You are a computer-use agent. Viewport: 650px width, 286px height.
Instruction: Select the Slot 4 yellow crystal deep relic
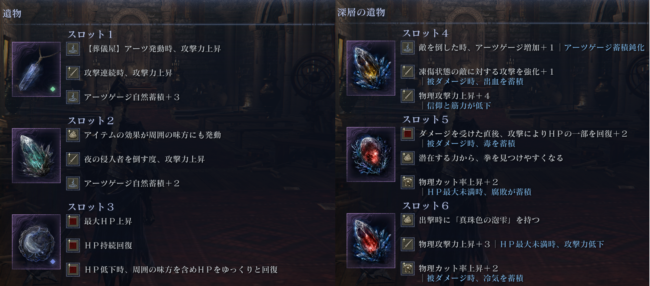click(x=371, y=68)
